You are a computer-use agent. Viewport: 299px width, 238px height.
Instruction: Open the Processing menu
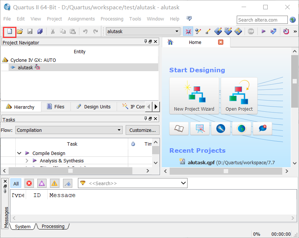tap(112, 19)
